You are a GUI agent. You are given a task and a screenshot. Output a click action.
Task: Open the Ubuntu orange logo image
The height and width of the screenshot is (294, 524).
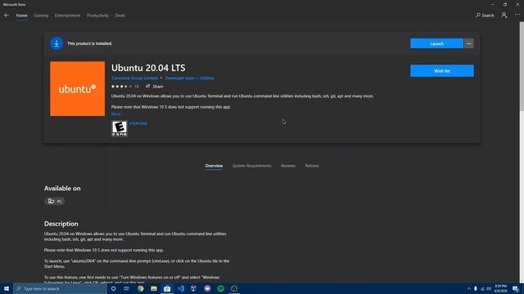[77, 89]
